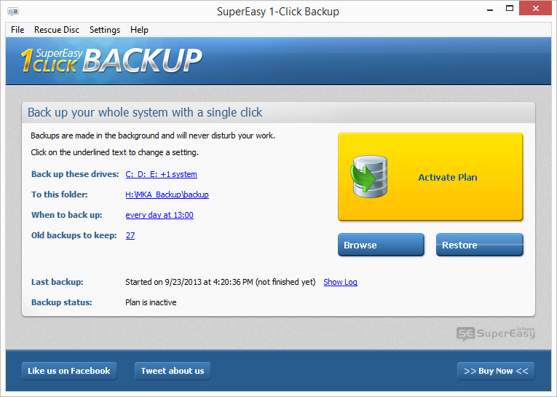This screenshot has height=397, width=557.
Task: Click the 'Last backup:' label
Action: (x=58, y=282)
